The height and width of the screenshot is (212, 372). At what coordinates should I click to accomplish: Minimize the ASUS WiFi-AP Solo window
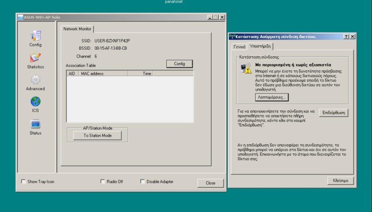pyautogui.click(x=210, y=17)
